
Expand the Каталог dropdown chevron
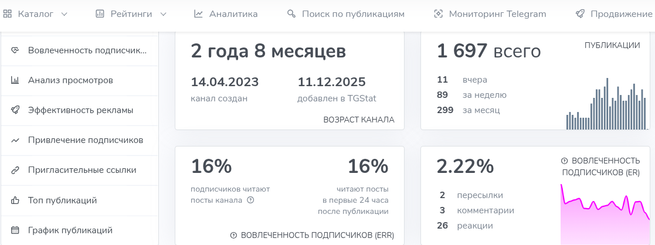pos(64,14)
